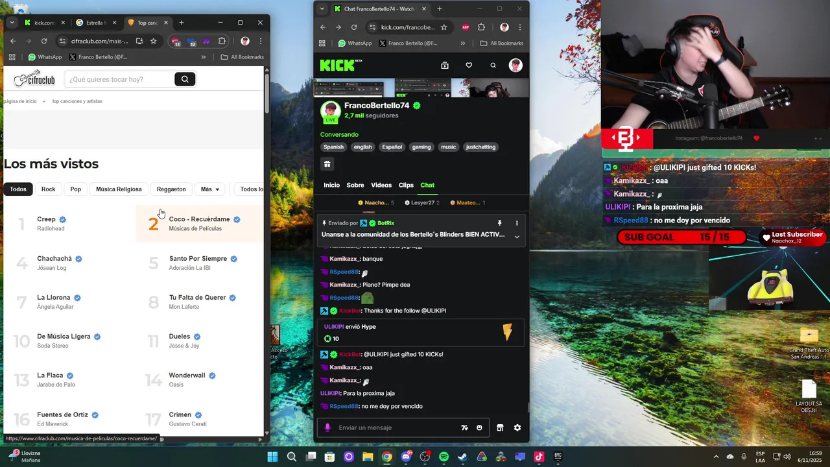This screenshot has width=830, height=467.
Task: Open Kick search magnifier icon
Action: pyautogui.click(x=493, y=66)
